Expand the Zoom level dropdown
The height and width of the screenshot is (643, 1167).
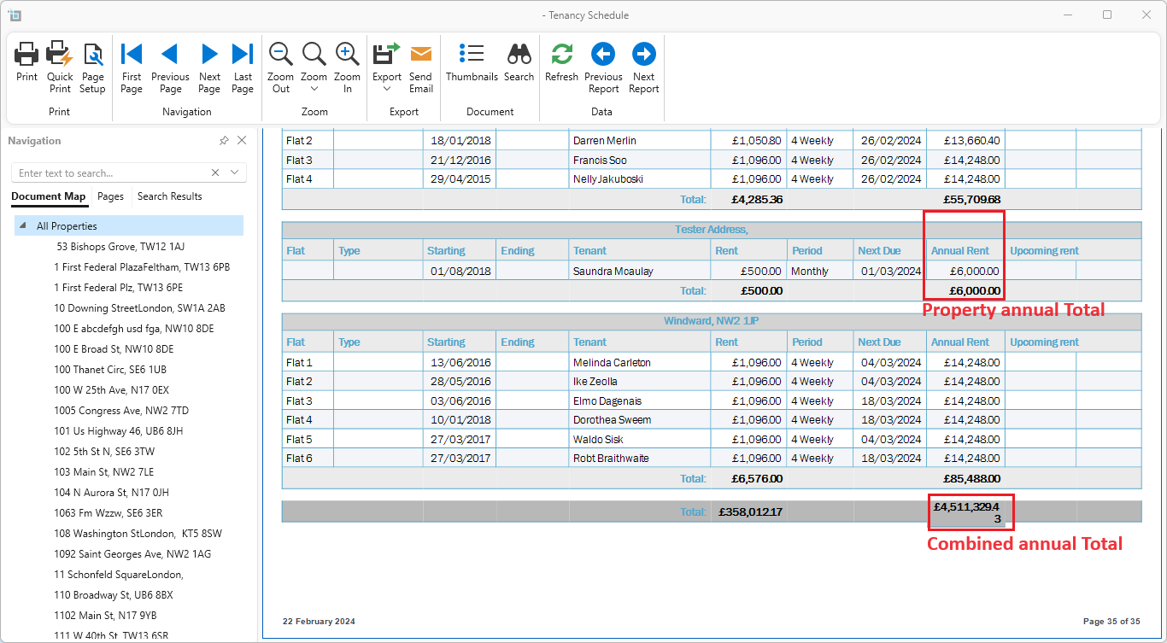pyautogui.click(x=314, y=89)
